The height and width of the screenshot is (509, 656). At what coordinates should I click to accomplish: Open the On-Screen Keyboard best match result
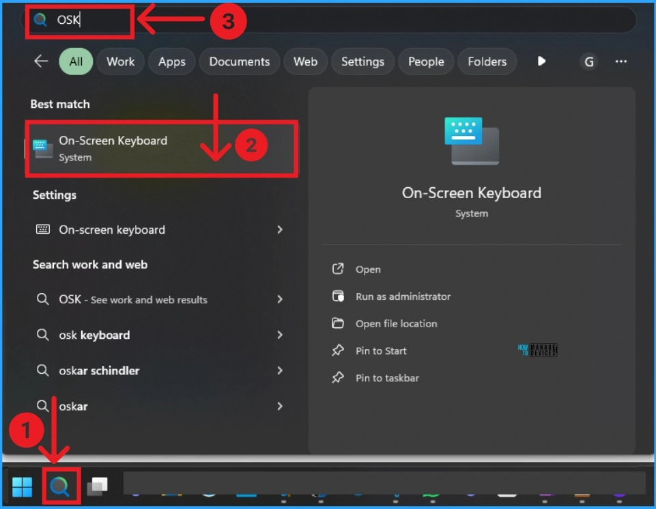pyautogui.click(x=162, y=149)
